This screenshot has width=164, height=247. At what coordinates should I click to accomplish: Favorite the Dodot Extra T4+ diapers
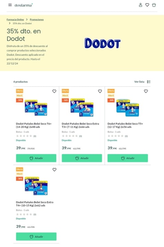point(55,170)
